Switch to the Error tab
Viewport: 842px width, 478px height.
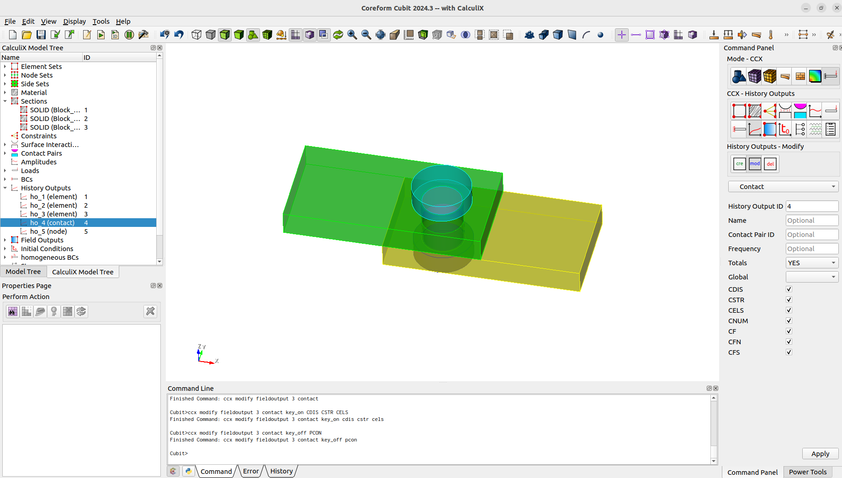(x=250, y=471)
